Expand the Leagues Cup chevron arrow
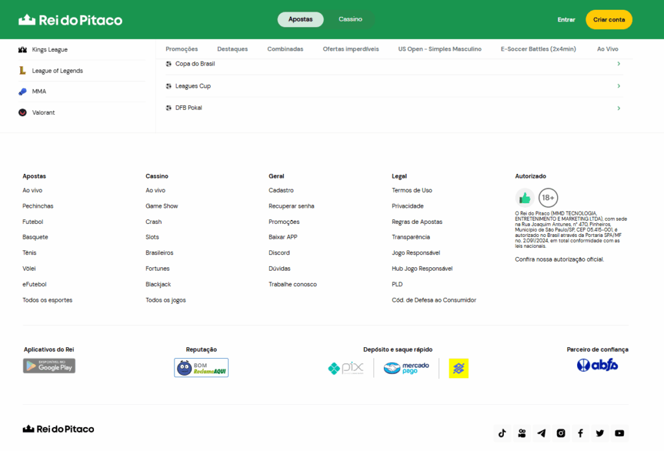 [x=619, y=86]
